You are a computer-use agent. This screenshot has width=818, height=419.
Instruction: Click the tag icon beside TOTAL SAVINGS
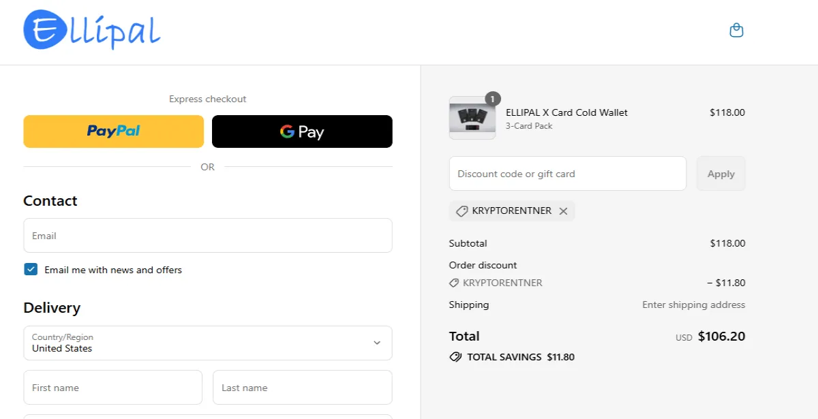click(455, 356)
